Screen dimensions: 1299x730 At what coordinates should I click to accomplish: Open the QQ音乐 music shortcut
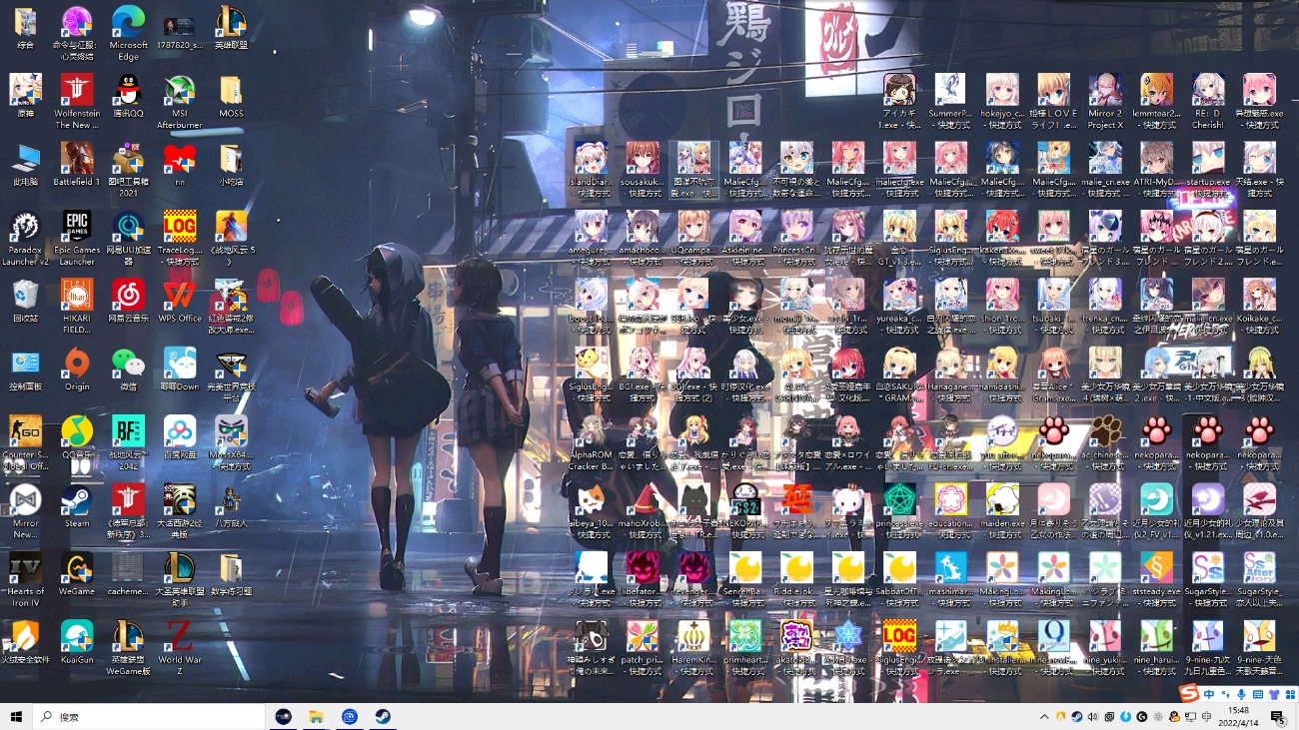[x=77, y=436]
